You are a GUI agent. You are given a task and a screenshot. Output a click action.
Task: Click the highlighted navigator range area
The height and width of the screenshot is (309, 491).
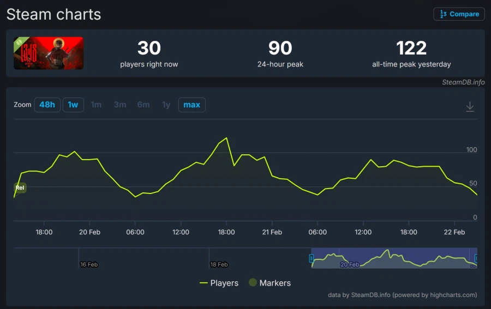click(394, 258)
